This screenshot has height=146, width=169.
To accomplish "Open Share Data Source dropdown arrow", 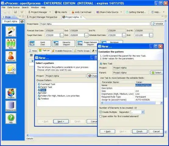I will tap(121, 12).
